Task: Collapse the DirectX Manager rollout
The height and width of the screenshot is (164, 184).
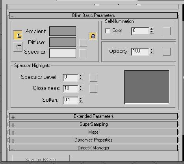Action: click(93, 148)
